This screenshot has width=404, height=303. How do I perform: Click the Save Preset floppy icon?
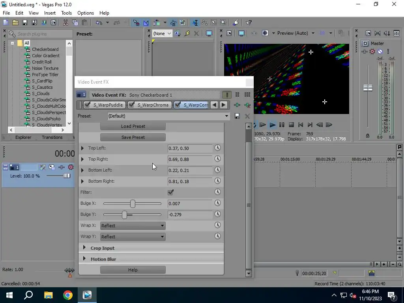coord(237,116)
